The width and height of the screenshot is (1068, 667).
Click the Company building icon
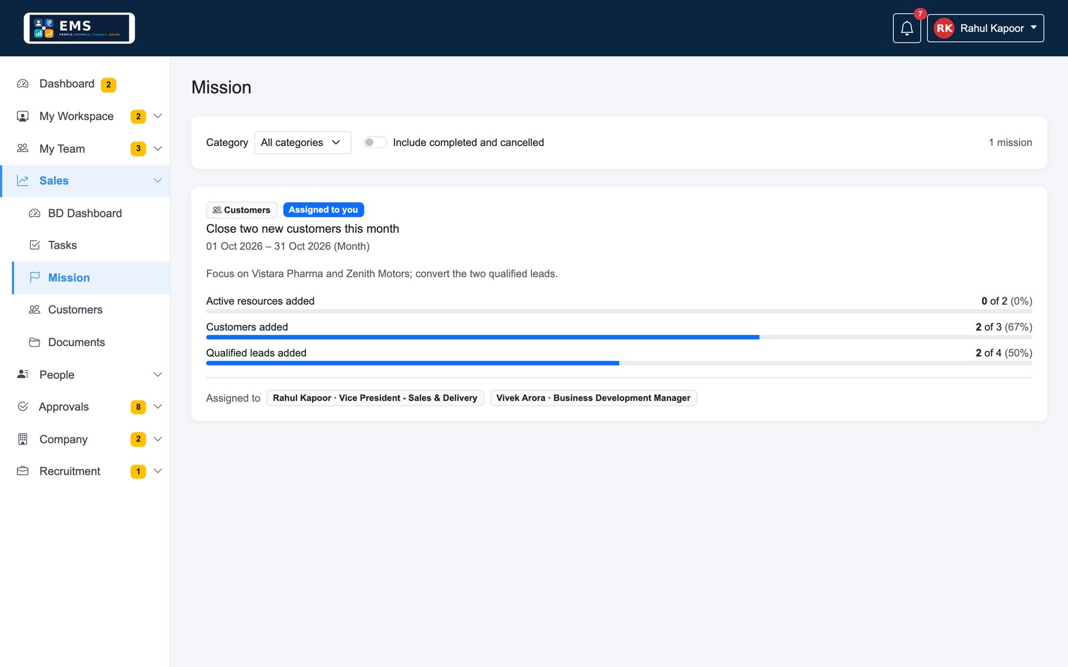23,439
